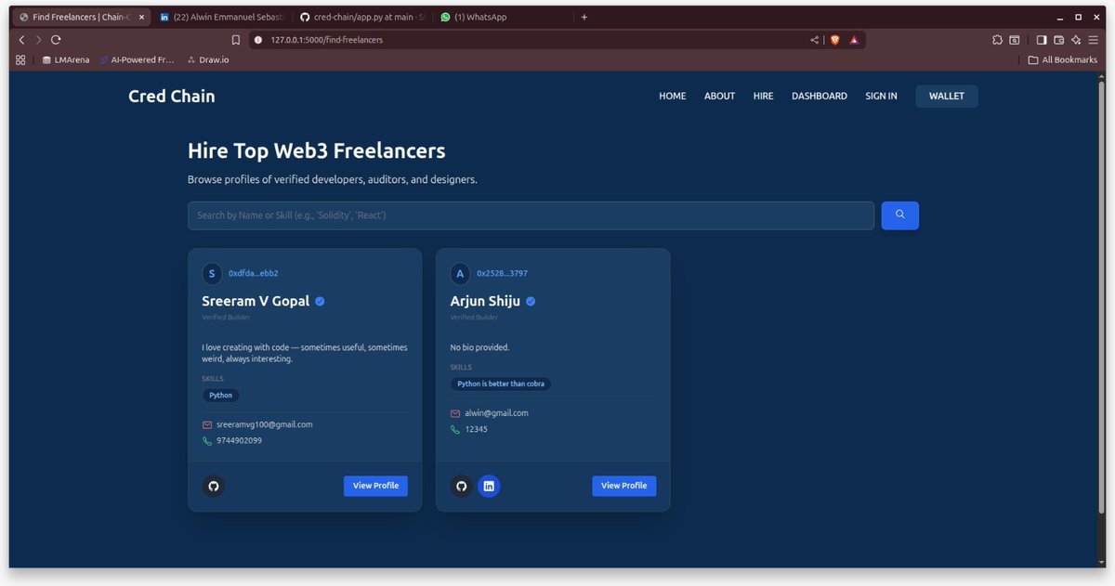Click the bookmark icon beside address bar

point(236,40)
